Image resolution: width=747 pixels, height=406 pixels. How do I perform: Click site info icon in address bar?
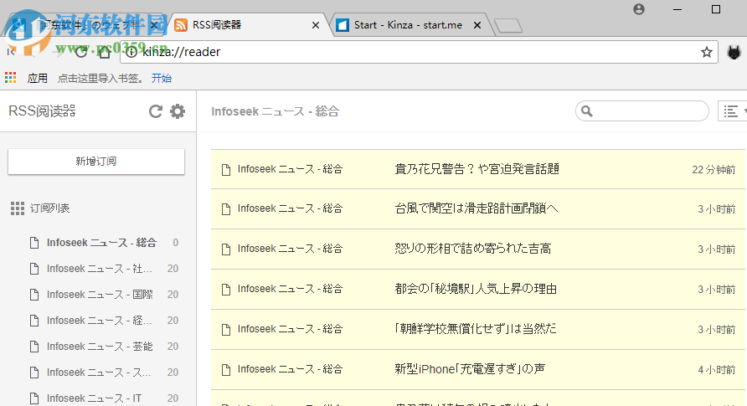[131, 52]
